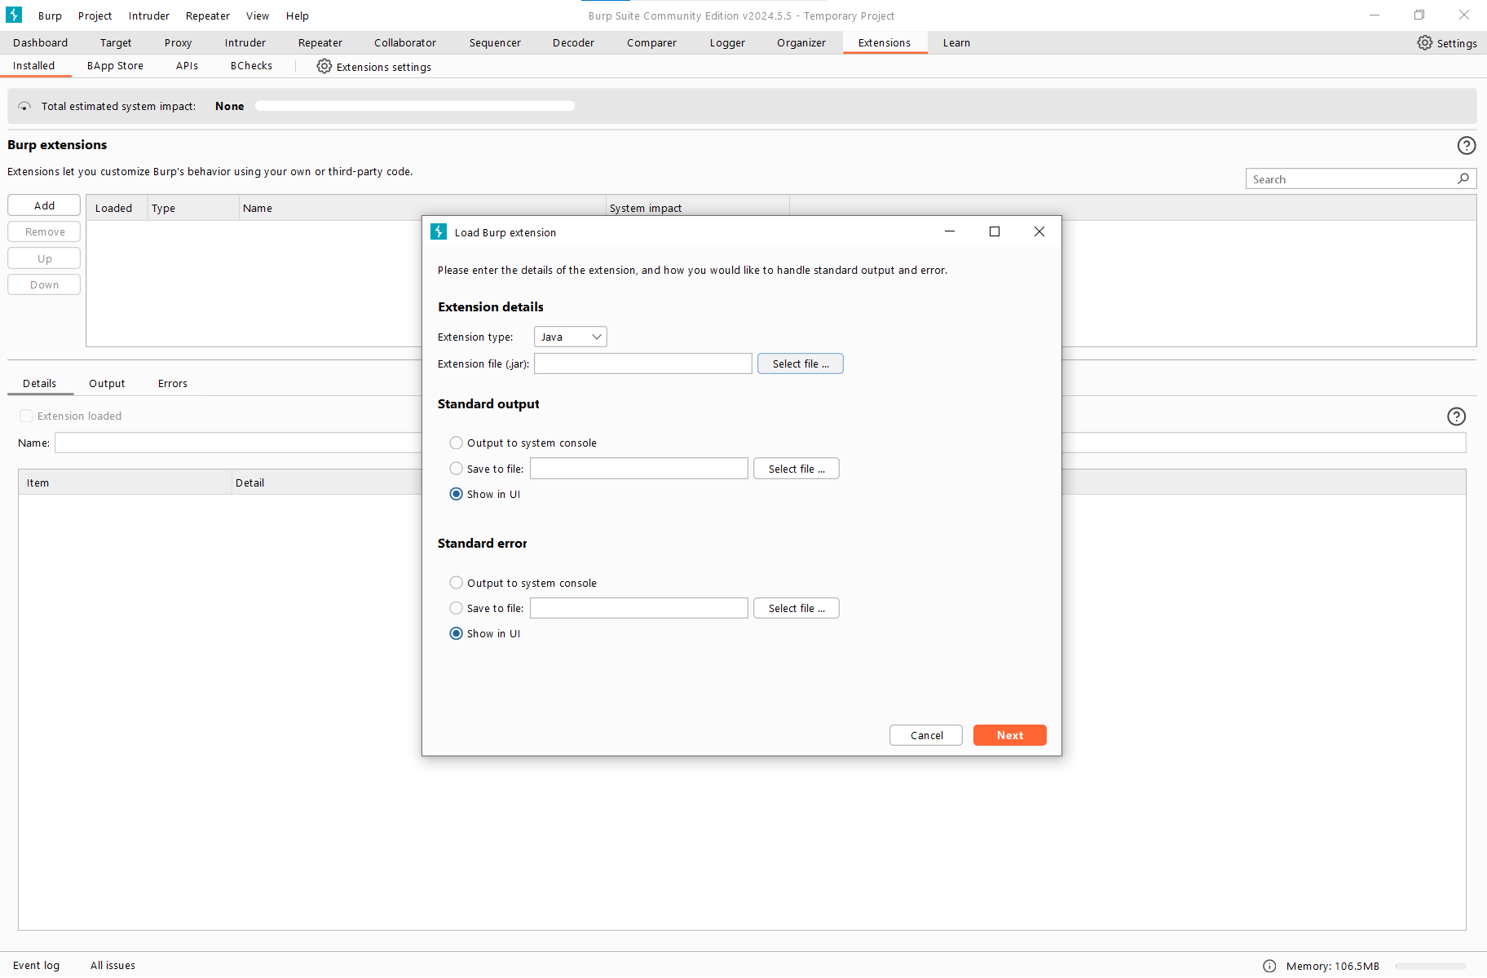Open the Help menu
The image size is (1487, 978).
pos(297,16)
